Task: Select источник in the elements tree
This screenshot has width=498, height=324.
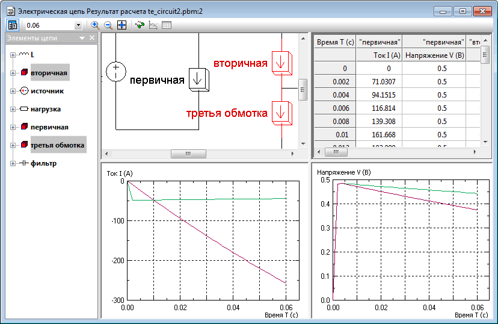Action: point(48,91)
